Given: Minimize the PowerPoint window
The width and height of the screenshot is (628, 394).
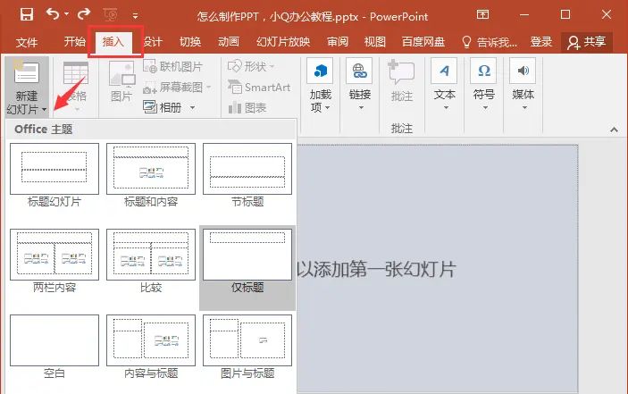Looking at the screenshot, I should (x=524, y=15).
